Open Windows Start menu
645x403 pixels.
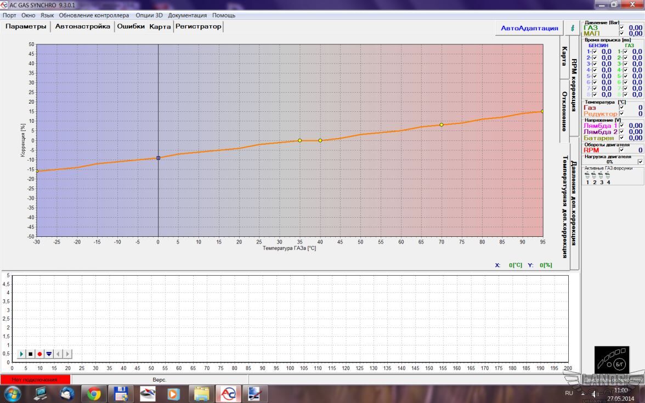pos(12,394)
